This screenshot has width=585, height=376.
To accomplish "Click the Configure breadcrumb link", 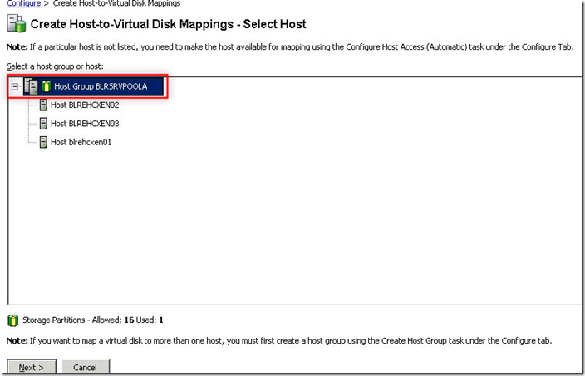I will (x=23, y=3).
